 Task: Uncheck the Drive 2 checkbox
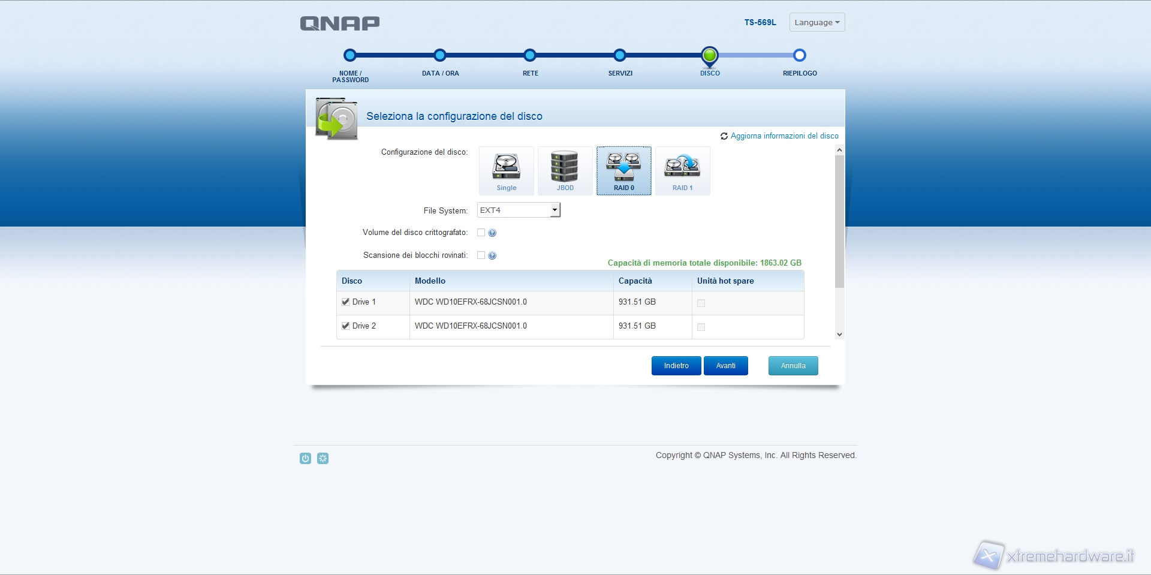pyautogui.click(x=345, y=326)
